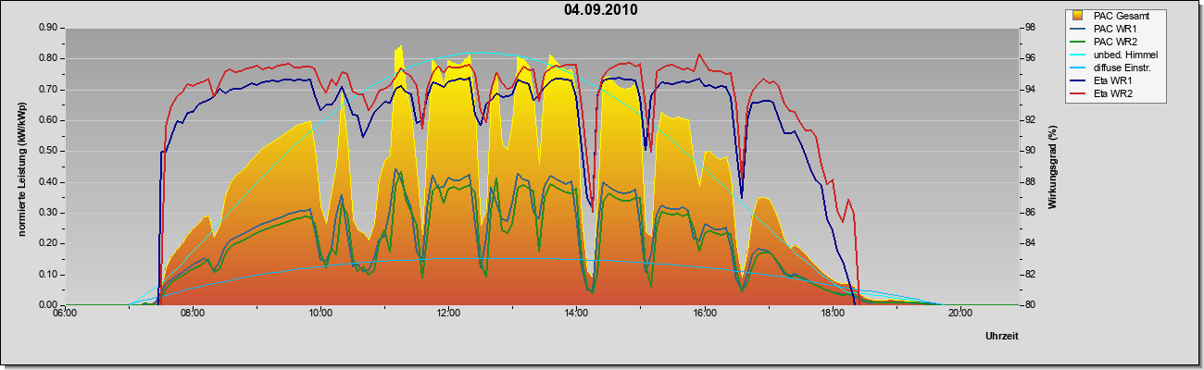Image resolution: width=1204 pixels, height=370 pixels.
Task: Click the 0.50 left axis value
Action: tap(48, 151)
